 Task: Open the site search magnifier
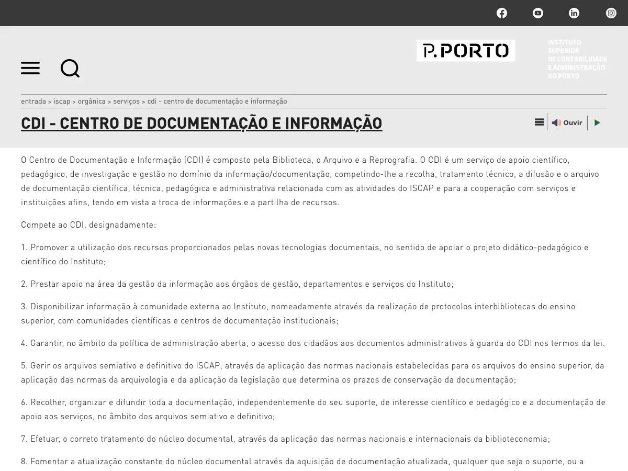click(70, 68)
